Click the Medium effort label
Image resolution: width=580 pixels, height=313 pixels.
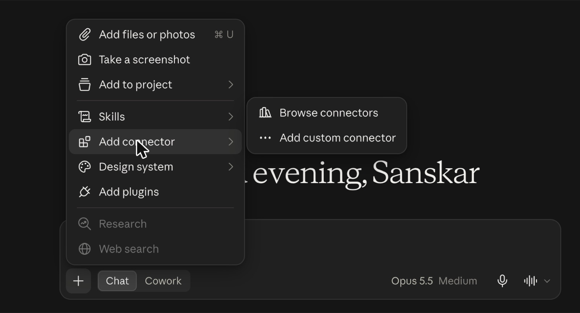click(x=458, y=281)
